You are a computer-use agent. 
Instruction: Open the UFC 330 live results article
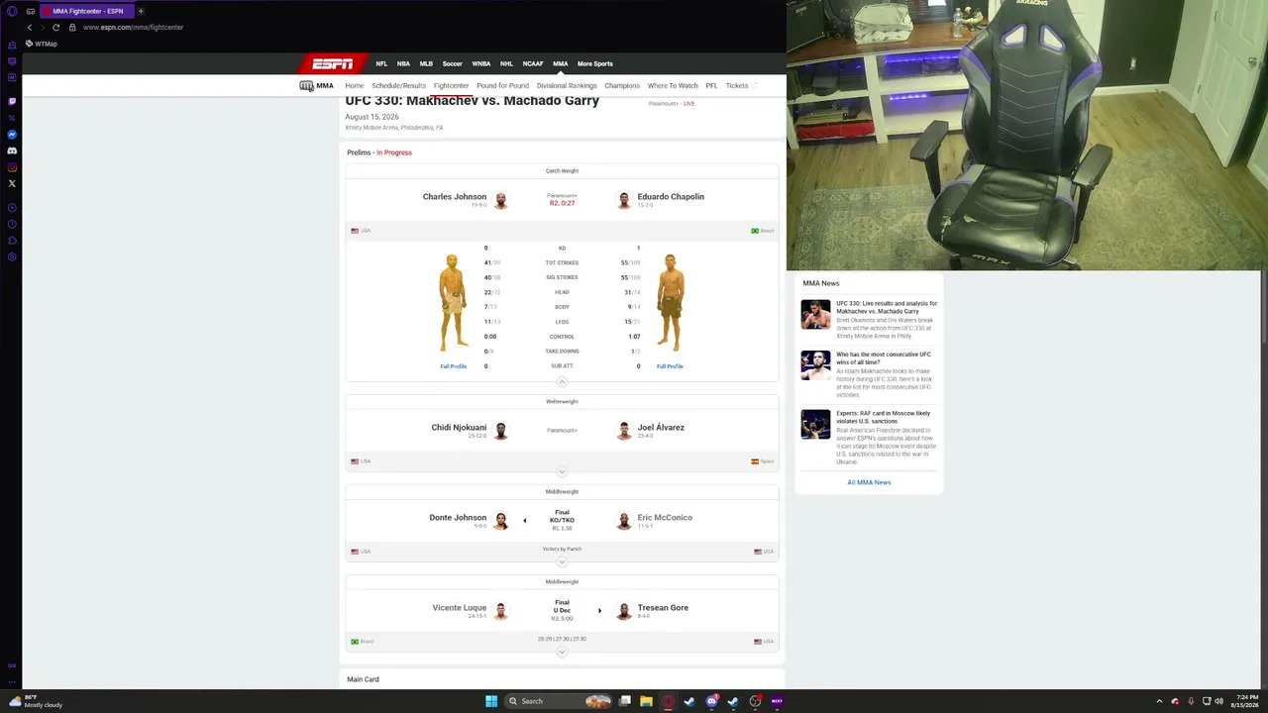(887, 307)
